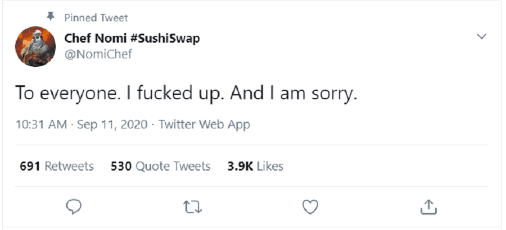Click the pin icon beside Pinned Tweet
Image resolution: width=506 pixels, height=230 pixels.
coord(50,17)
